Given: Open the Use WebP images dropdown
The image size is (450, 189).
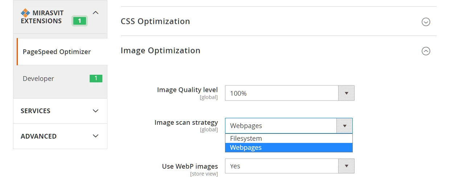Looking at the screenshot, I should (282, 166).
